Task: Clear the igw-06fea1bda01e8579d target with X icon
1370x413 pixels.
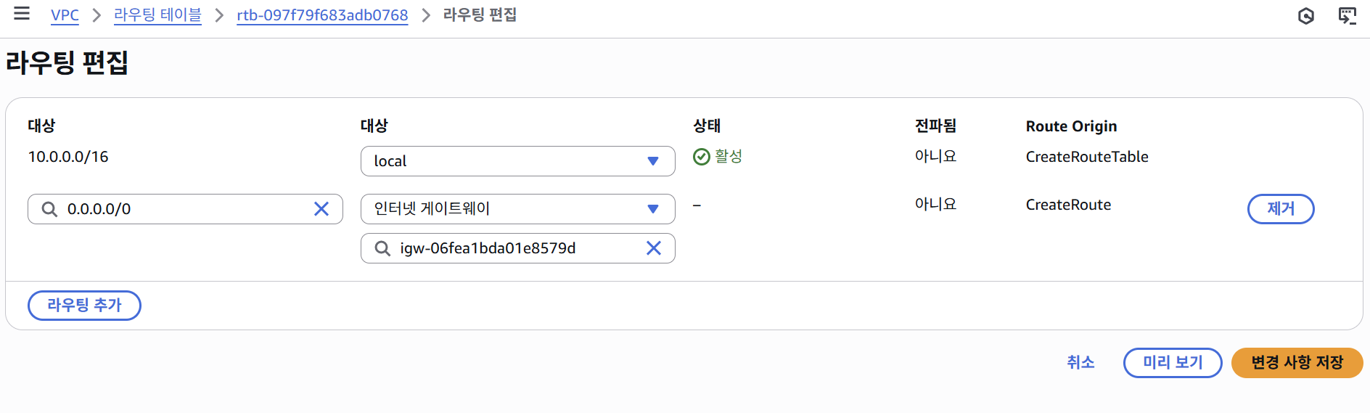Action: tap(654, 248)
